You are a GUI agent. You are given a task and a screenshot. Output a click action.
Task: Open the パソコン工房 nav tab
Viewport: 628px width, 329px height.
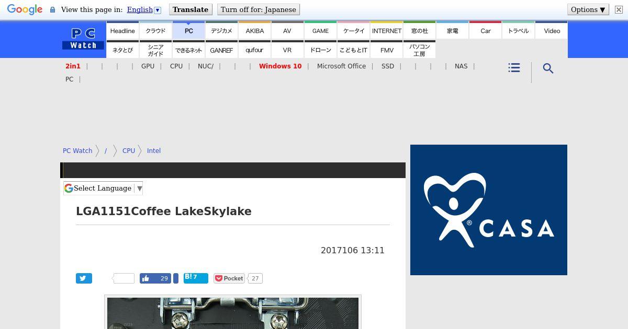(x=419, y=50)
